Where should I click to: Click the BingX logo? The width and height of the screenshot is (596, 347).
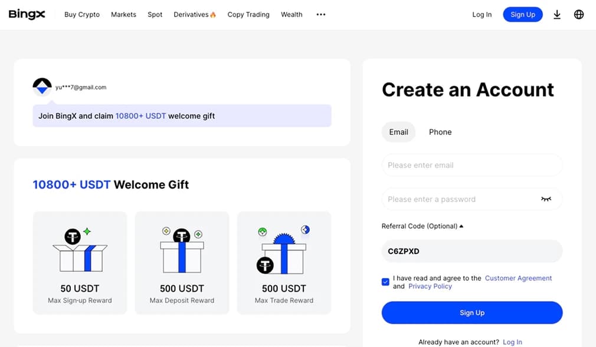tap(27, 14)
